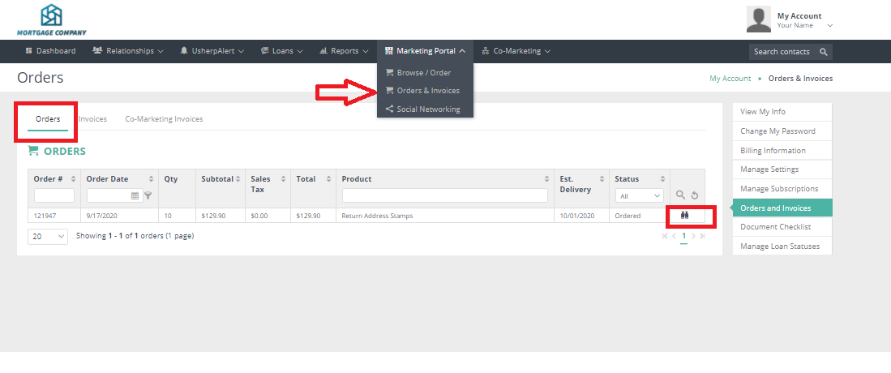
Task: Click the My Account breadcrumb link
Action: (730, 79)
